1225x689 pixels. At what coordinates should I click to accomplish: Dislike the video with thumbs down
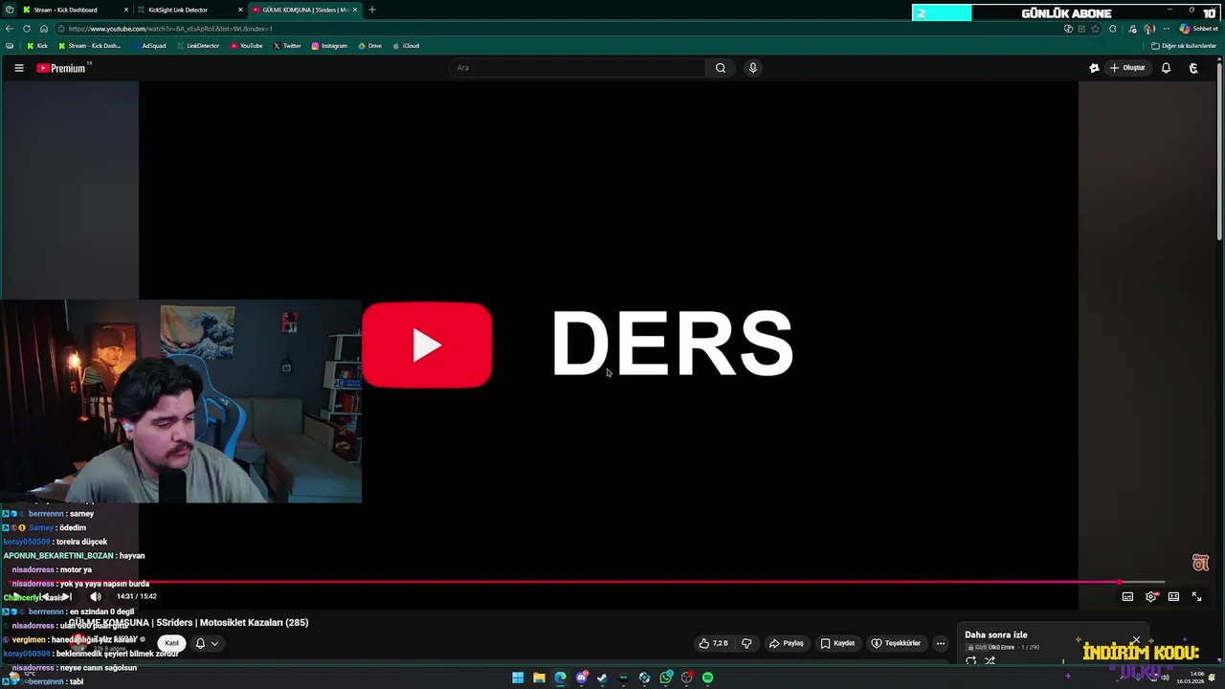[746, 643]
